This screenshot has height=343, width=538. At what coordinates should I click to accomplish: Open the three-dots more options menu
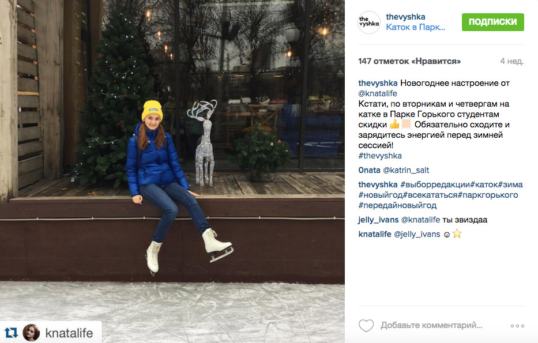pos(517,326)
